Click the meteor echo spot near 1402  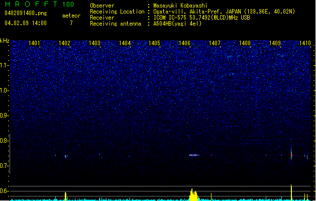point(66,156)
